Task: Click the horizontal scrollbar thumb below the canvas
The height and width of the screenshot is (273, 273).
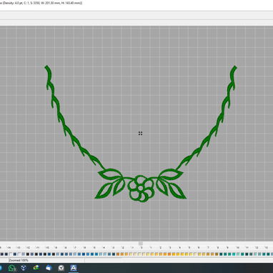Action: pos(141,243)
